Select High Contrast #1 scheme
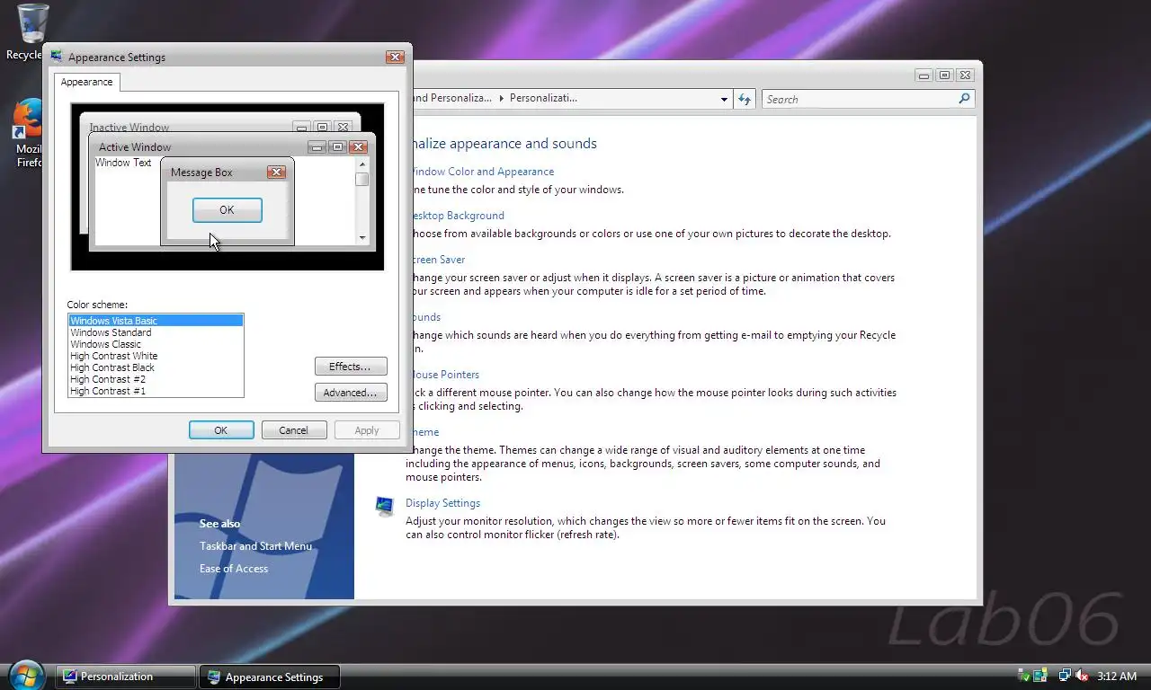 click(156, 391)
